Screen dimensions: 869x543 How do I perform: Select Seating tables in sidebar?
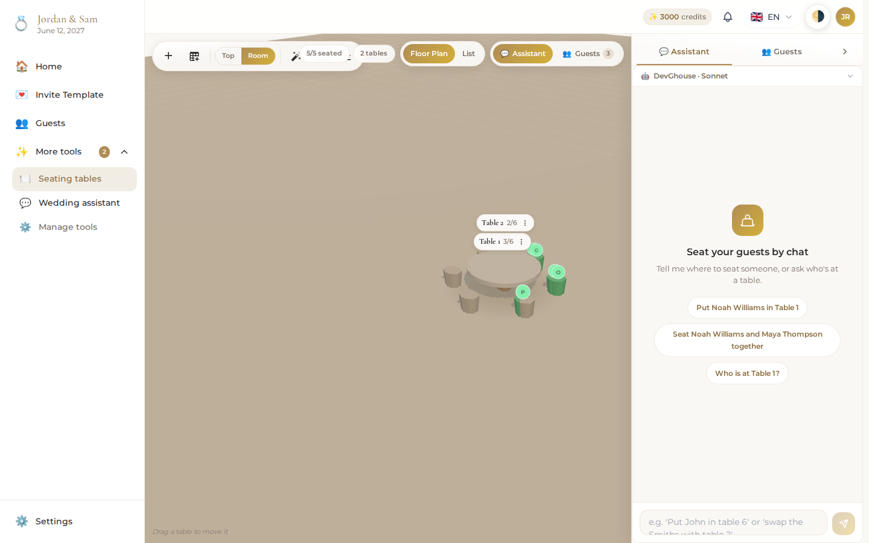[x=74, y=179]
